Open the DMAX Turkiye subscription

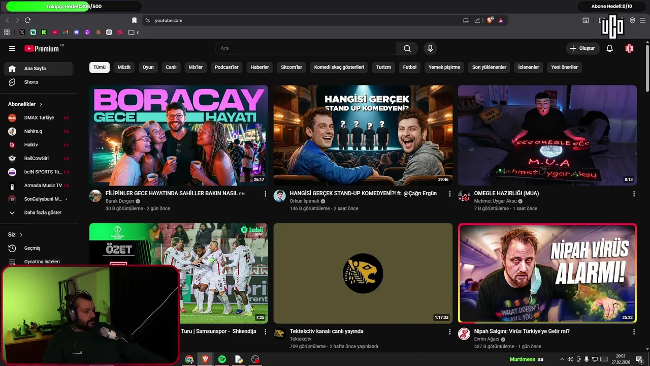(40, 118)
